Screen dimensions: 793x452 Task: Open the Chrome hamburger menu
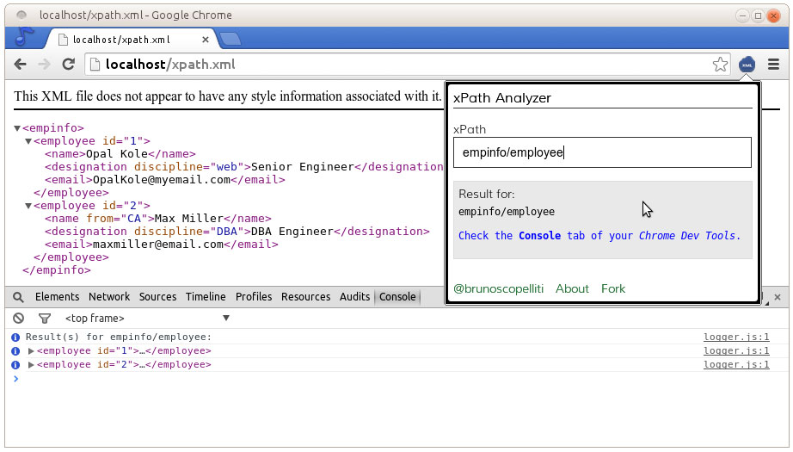[773, 65]
